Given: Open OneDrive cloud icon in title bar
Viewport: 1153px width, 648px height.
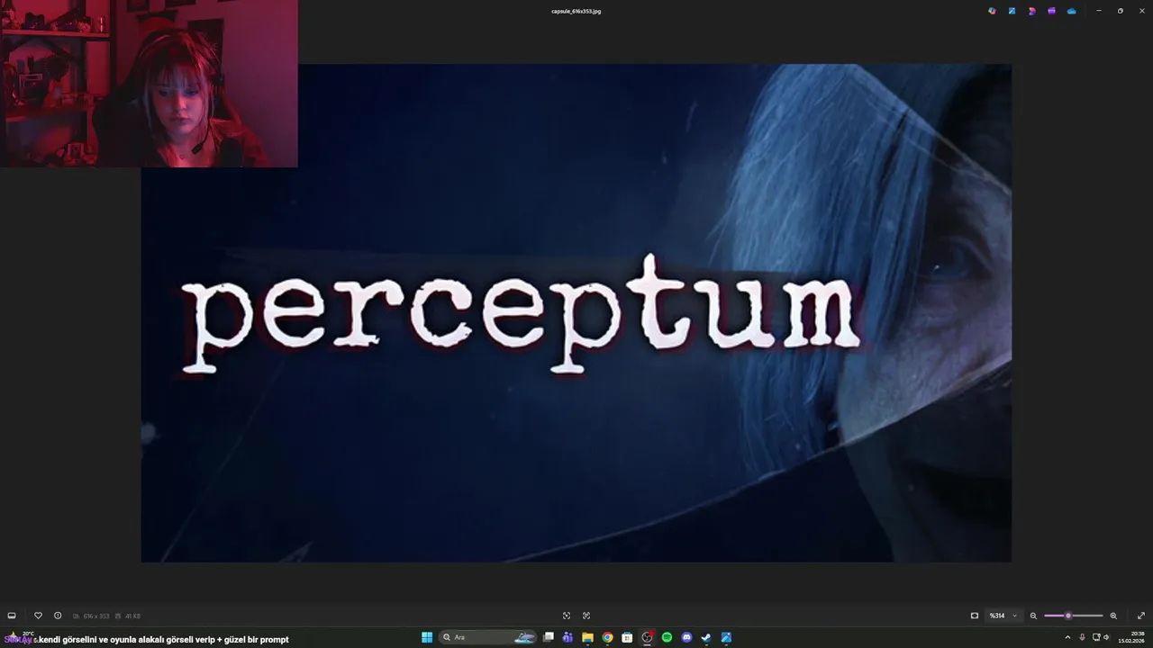Looking at the screenshot, I should pyautogui.click(x=1071, y=11).
